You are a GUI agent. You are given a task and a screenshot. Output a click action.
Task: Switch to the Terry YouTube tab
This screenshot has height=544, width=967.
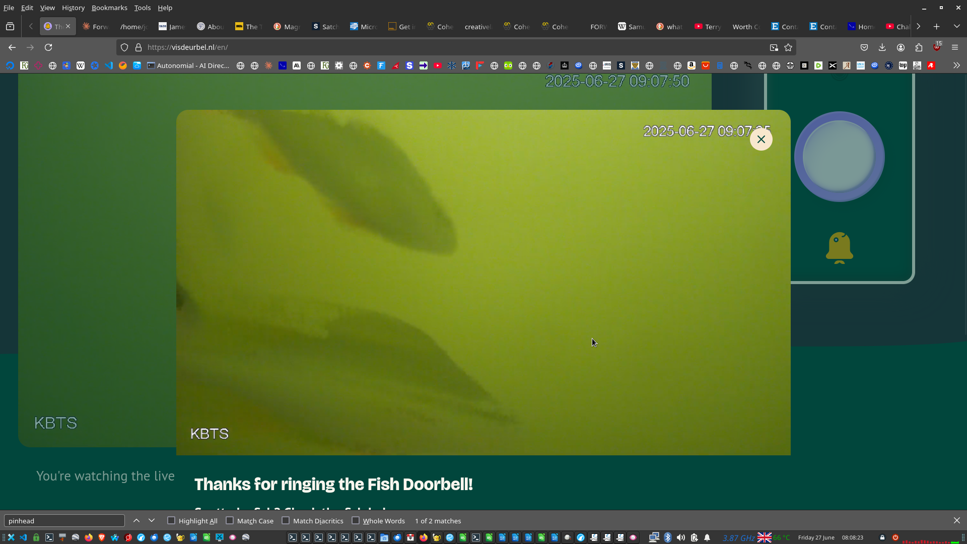click(x=708, y=27)
